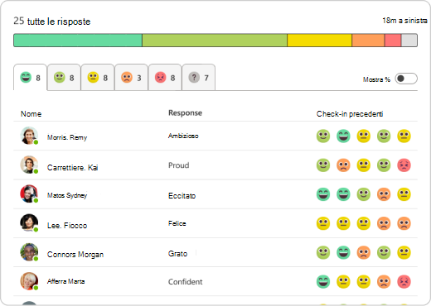The width and height of the screenshot is (431, 306).
Task: Click Lee Fiocco's last orange sad check-in
Action: point(404,223)
